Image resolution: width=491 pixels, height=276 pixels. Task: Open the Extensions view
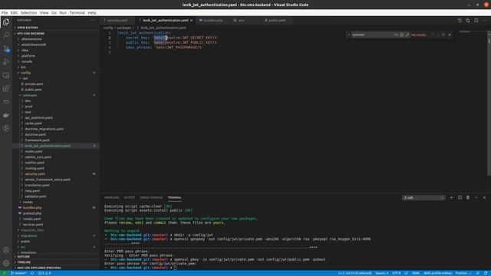(6, 89)
